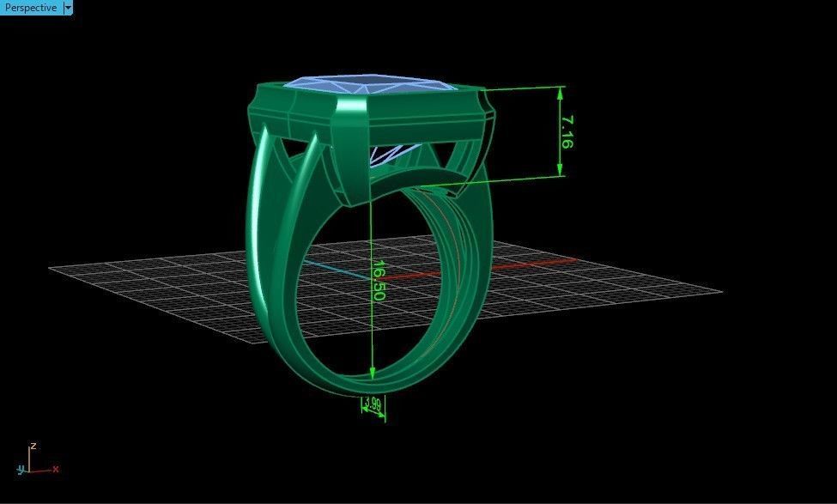The image size is (837, 504).
Task: Click the world axes icon
Action: tap(37, 459)
